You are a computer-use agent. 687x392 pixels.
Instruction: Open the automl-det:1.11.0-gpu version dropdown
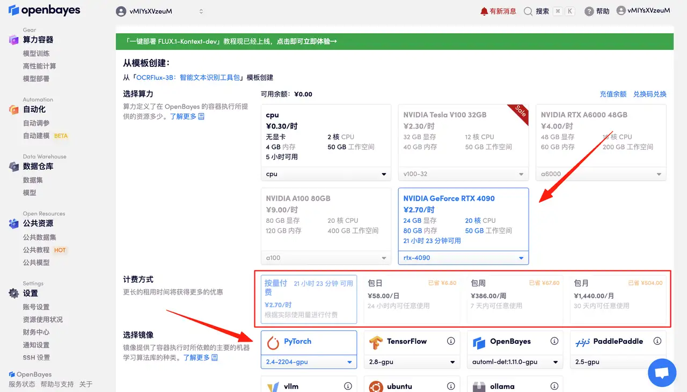(x=515, y=362)
